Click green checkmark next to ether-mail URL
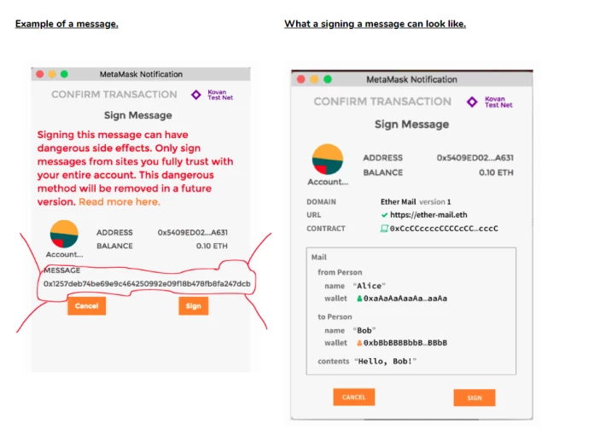This screenshot has width=606, height=435. (384, 215)
